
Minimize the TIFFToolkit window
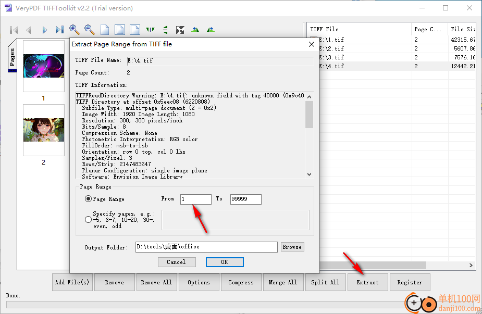(422, 8)
